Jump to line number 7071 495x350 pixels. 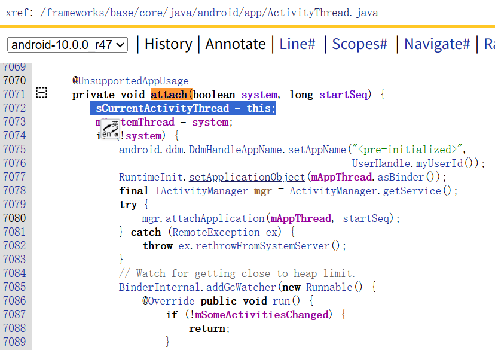(x=14, y=94)
